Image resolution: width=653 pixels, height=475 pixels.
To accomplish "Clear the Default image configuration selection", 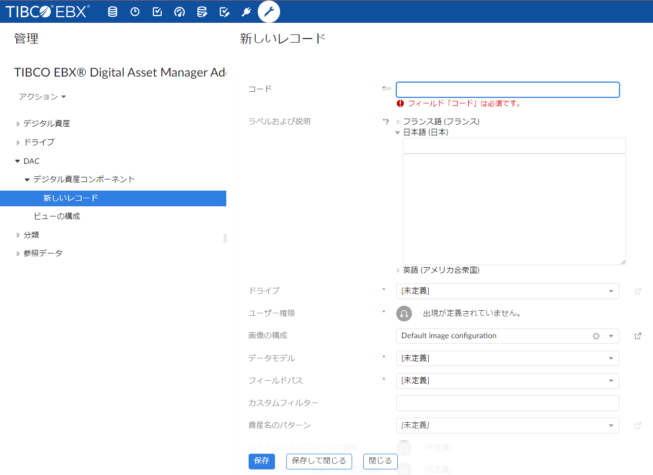I will coord(596,336).
